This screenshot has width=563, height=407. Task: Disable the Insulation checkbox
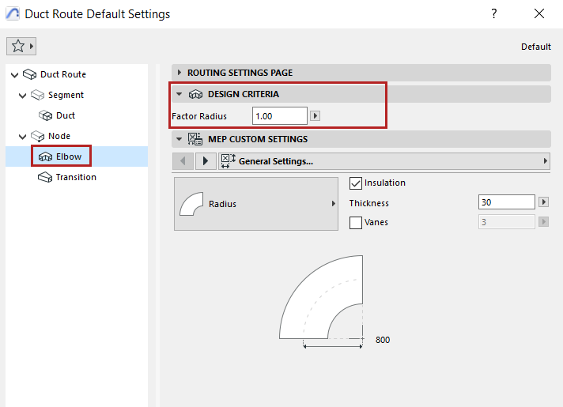[x=356, y=183]
